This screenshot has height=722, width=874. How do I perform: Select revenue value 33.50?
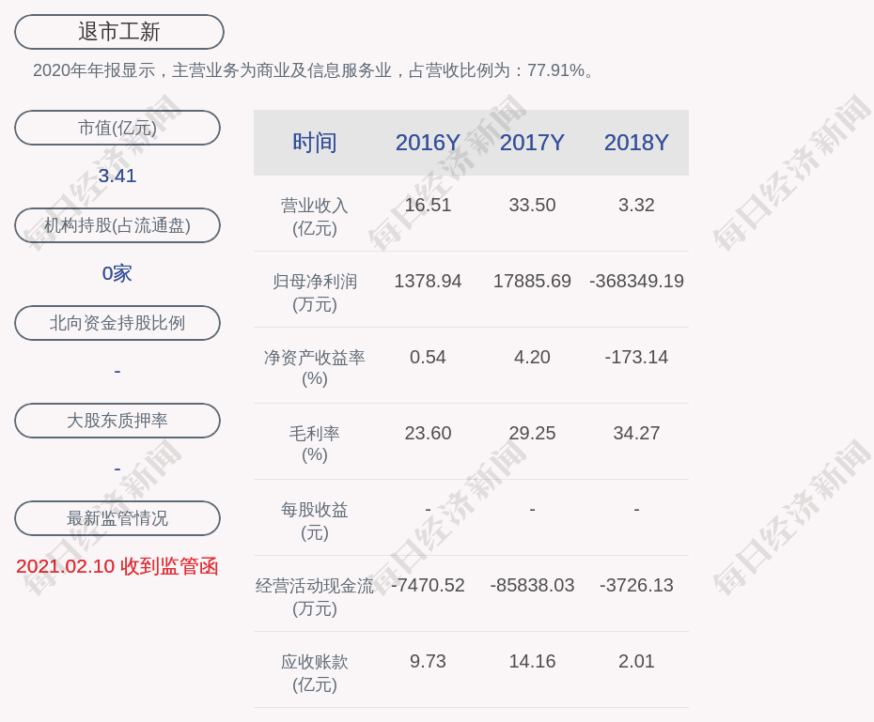click(x=532, y=205)
